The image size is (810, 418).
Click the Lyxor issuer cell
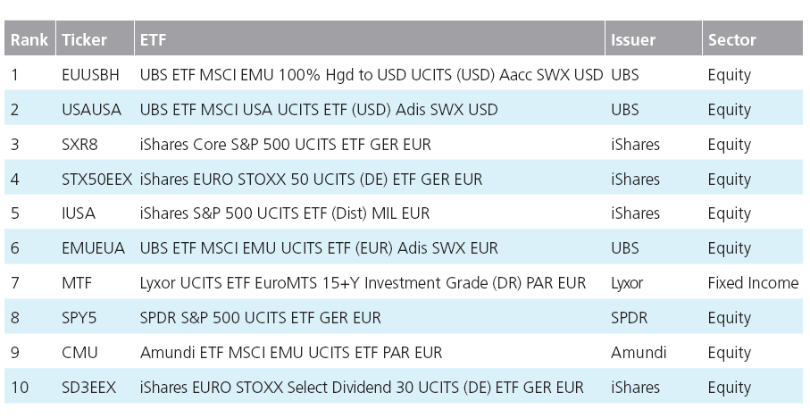(x=627, y=283)
